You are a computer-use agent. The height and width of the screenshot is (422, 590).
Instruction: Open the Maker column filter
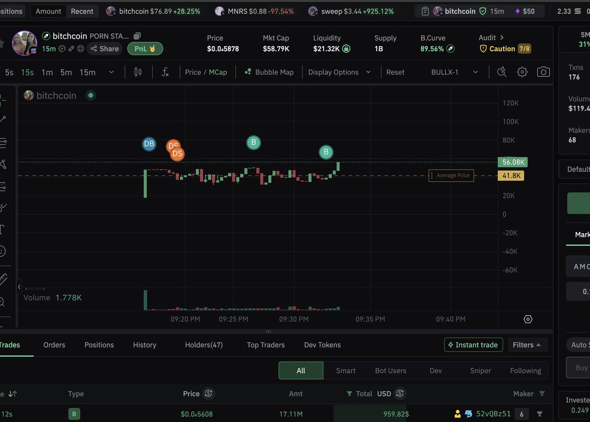coord(542,393)
